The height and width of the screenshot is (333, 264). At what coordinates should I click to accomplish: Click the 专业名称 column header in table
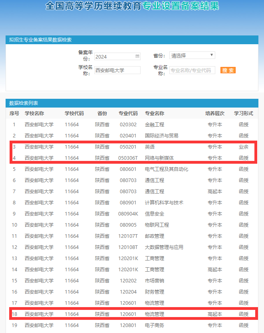pos(155,114)
